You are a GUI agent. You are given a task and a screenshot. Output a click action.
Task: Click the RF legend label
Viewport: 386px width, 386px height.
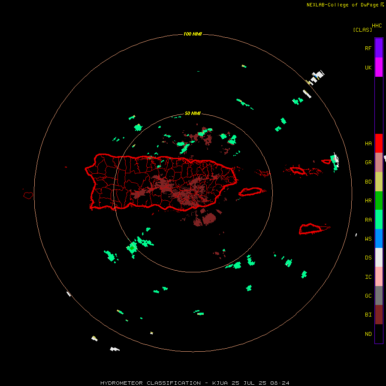pyautogui.click(x=368, y=48)
